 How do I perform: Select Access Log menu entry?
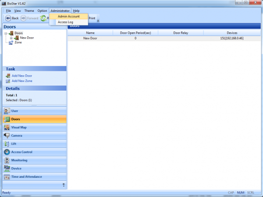pyautogui.click(x=65, y=22)
